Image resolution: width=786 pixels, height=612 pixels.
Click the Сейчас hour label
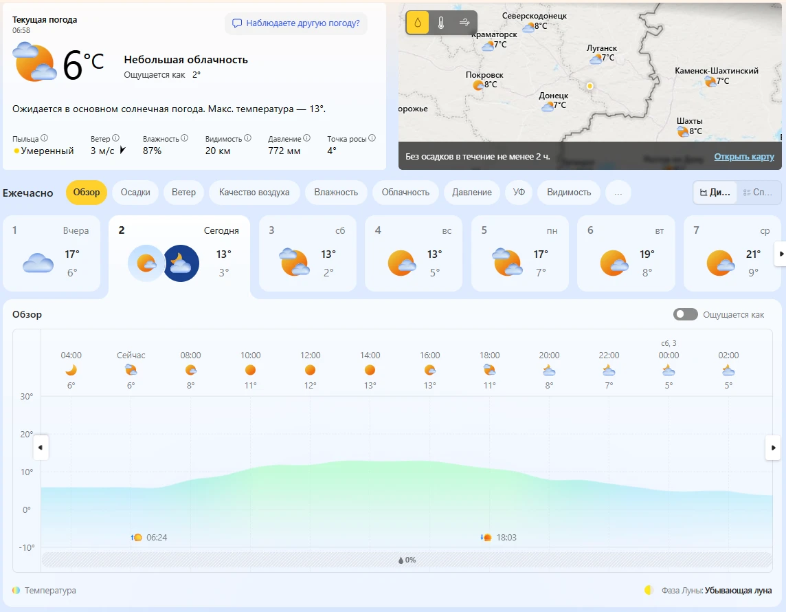(x=131, y=355)
